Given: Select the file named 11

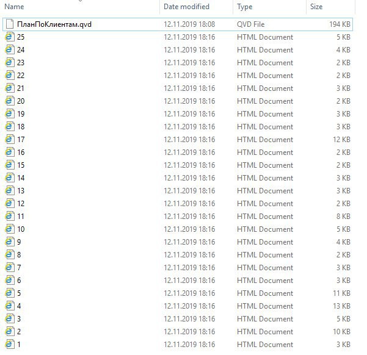Looking at the screenshot, I should pyautogui.click(x=21, y=217).
